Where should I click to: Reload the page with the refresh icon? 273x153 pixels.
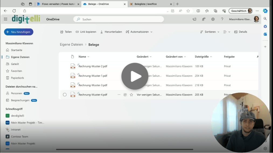pos(14,11)
